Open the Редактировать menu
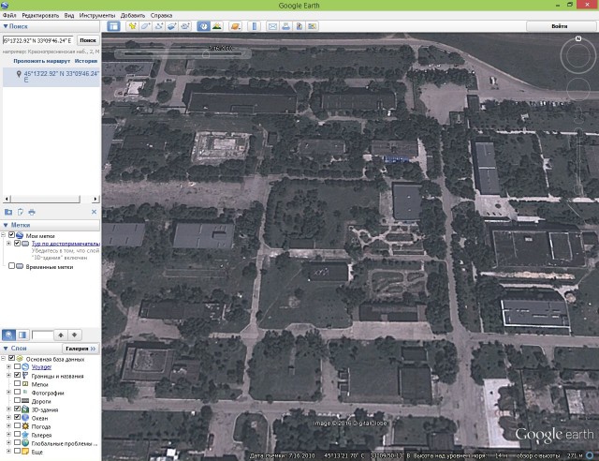The image size is (599, 461). (x=40, y=15)
